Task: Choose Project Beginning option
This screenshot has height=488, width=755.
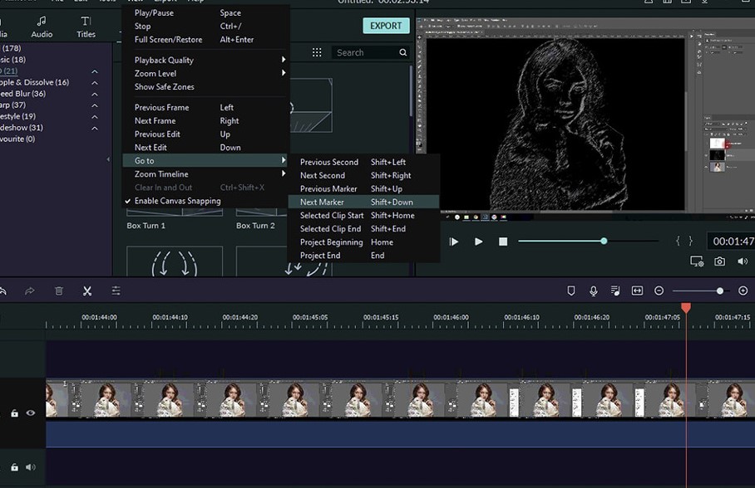Action: point(363,242)
